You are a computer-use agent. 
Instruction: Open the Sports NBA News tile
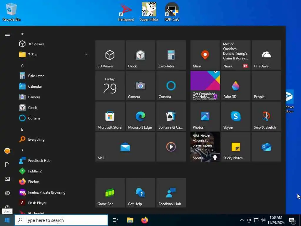[x=205, y=147]
